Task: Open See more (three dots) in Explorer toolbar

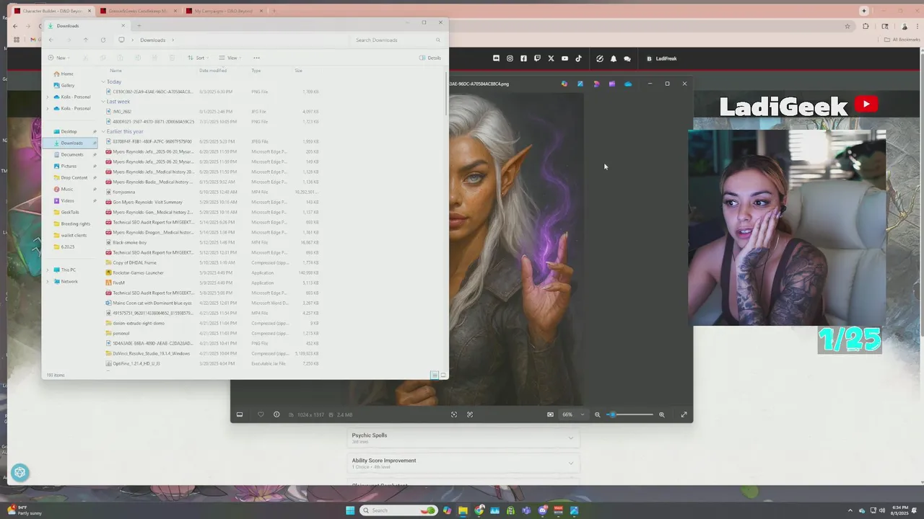Action: tap(256, 58)
